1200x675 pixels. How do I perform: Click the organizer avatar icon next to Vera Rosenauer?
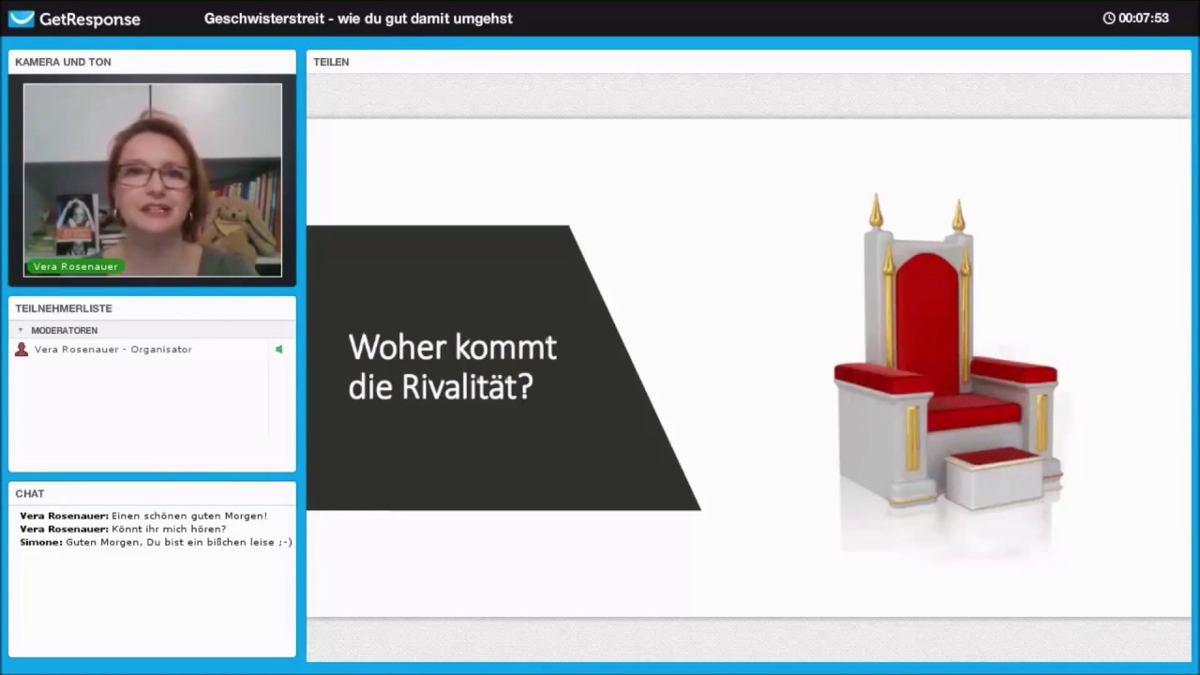point(22,350)
